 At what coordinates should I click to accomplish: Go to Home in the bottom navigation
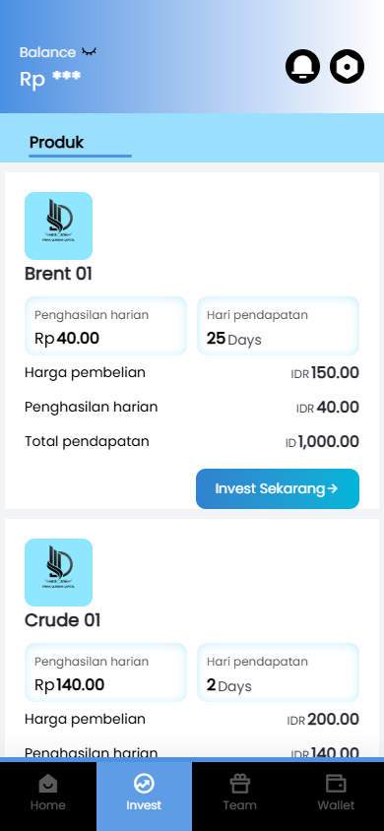pyautogui.click(x=47, y=794)
